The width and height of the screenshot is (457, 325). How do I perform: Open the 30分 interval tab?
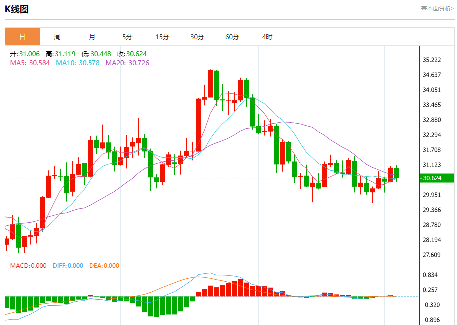point(197,37)
